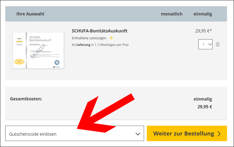Click the monatlich column header
This screenshot has height=147, width=234.
pos(172,14)
